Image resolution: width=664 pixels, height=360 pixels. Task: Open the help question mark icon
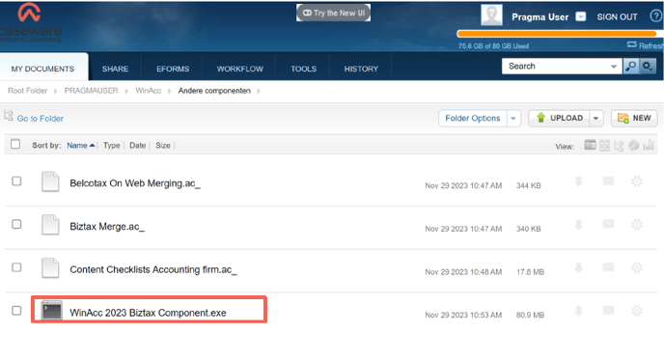(x=656, y=16)
